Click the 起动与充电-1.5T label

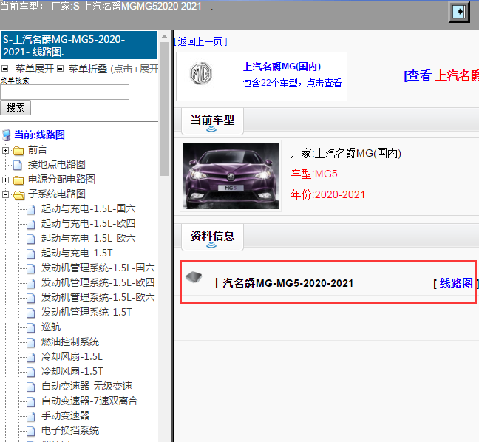click(x=77, y=253)
